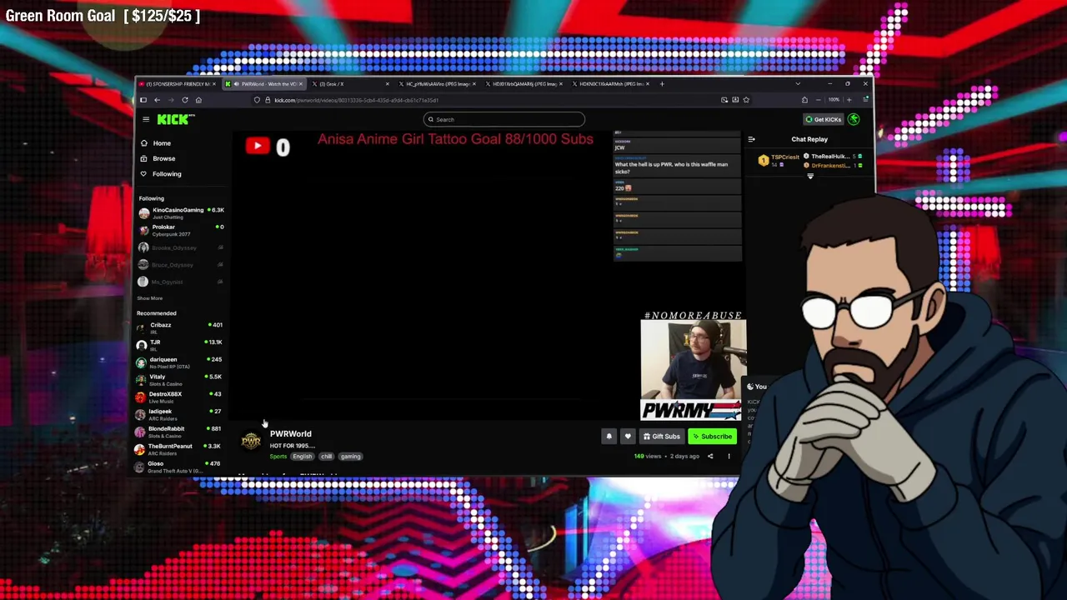The width and height of the screenshot is (1067, 600).
Task: Click the browser address bar URL
Action: (356, 100)
